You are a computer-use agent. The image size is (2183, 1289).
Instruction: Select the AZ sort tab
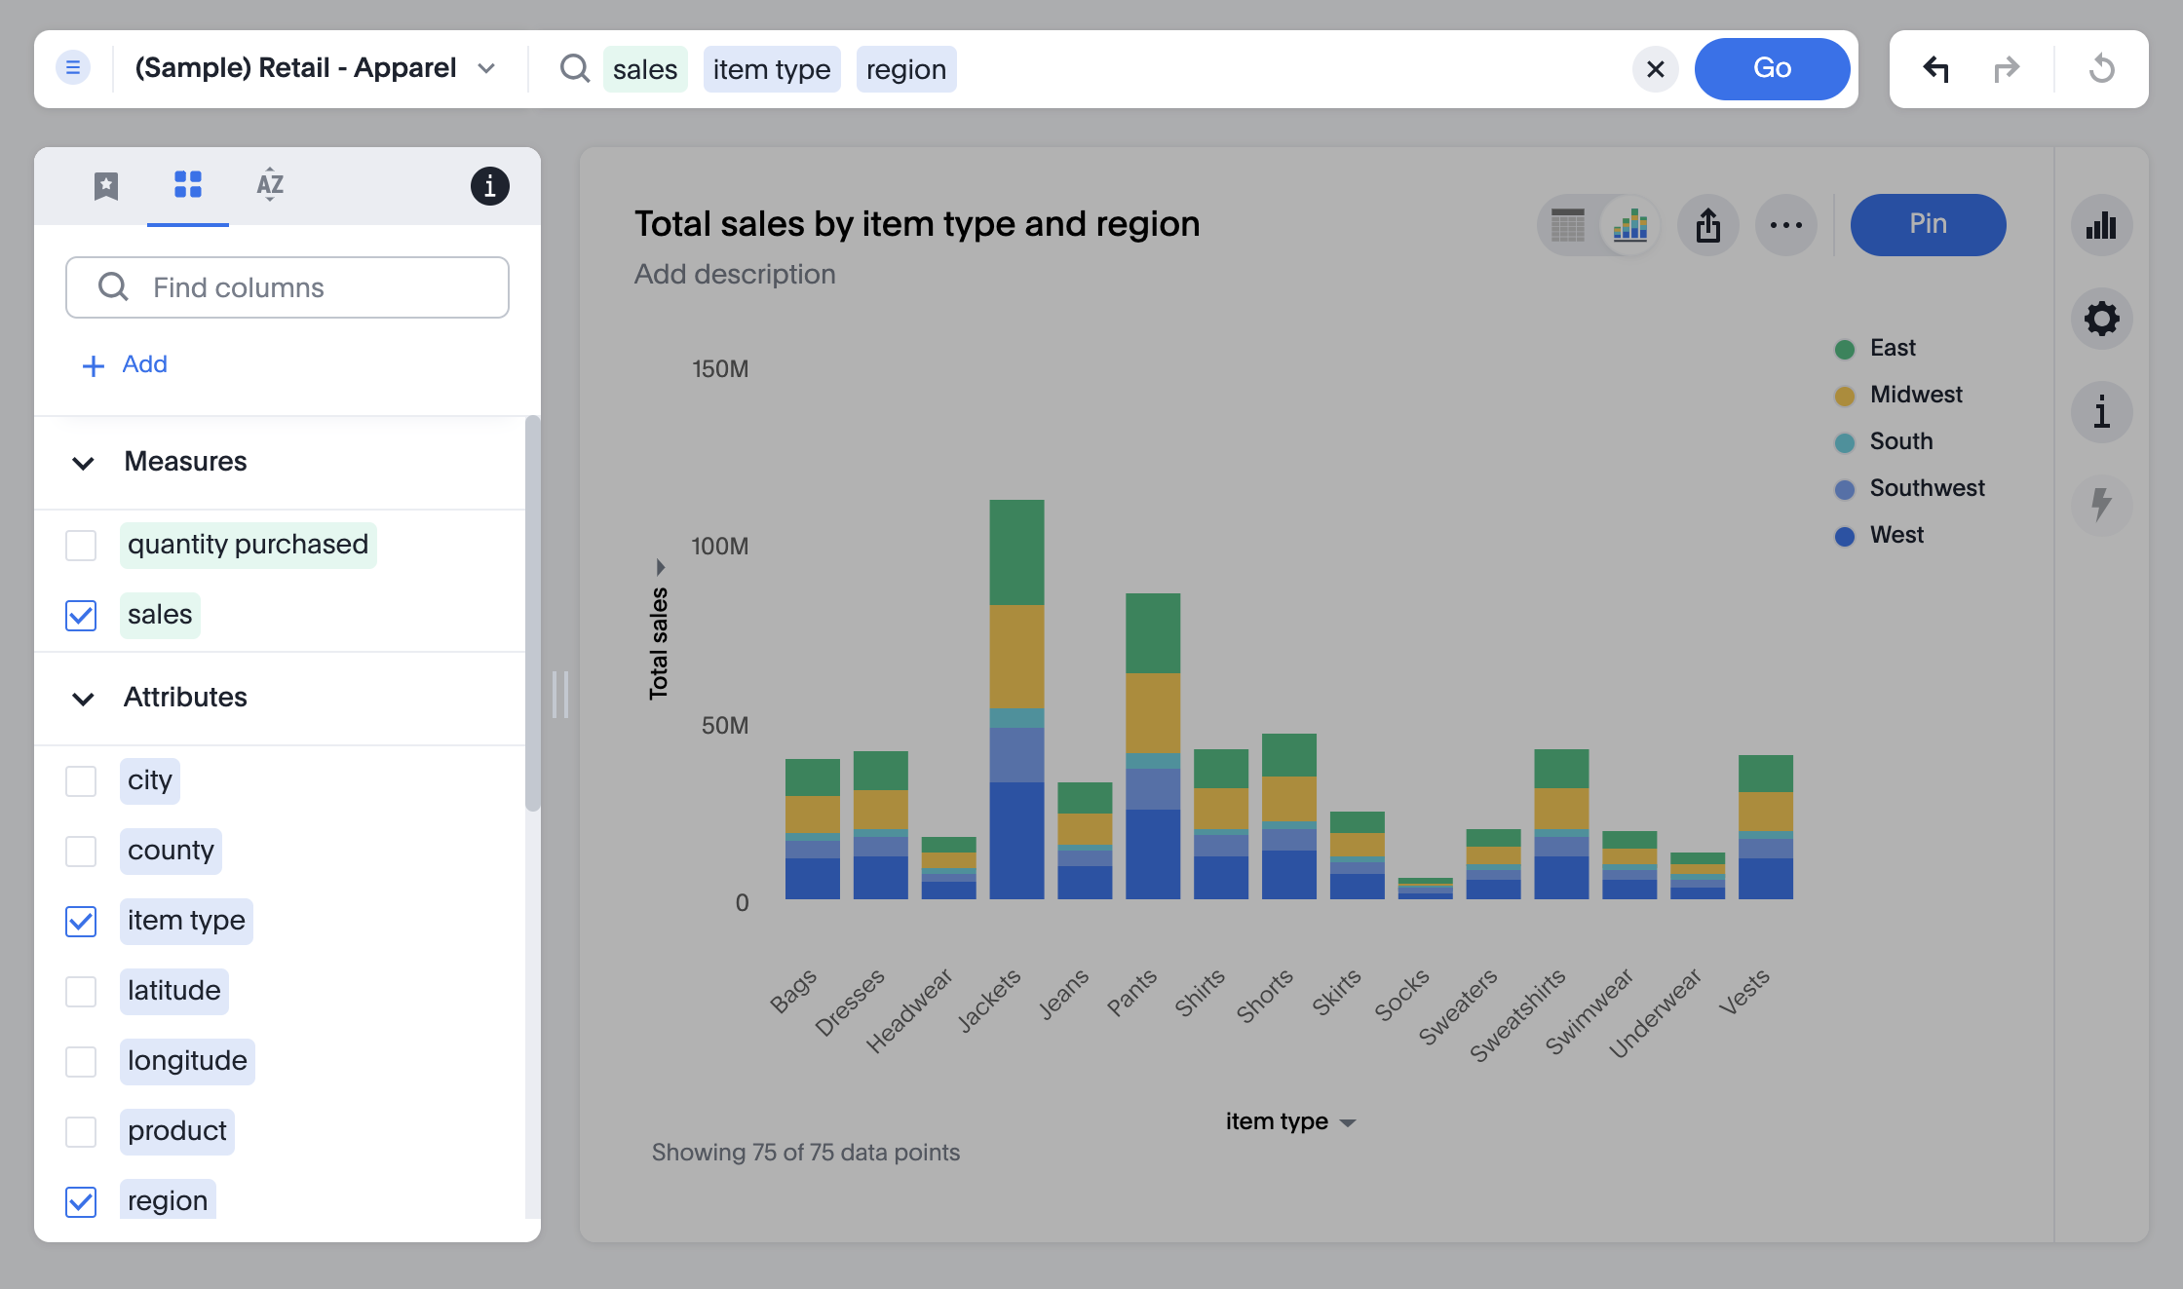[268, 182]
